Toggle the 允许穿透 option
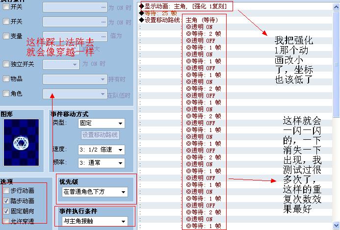340x230 pixels. pos(6,221)
